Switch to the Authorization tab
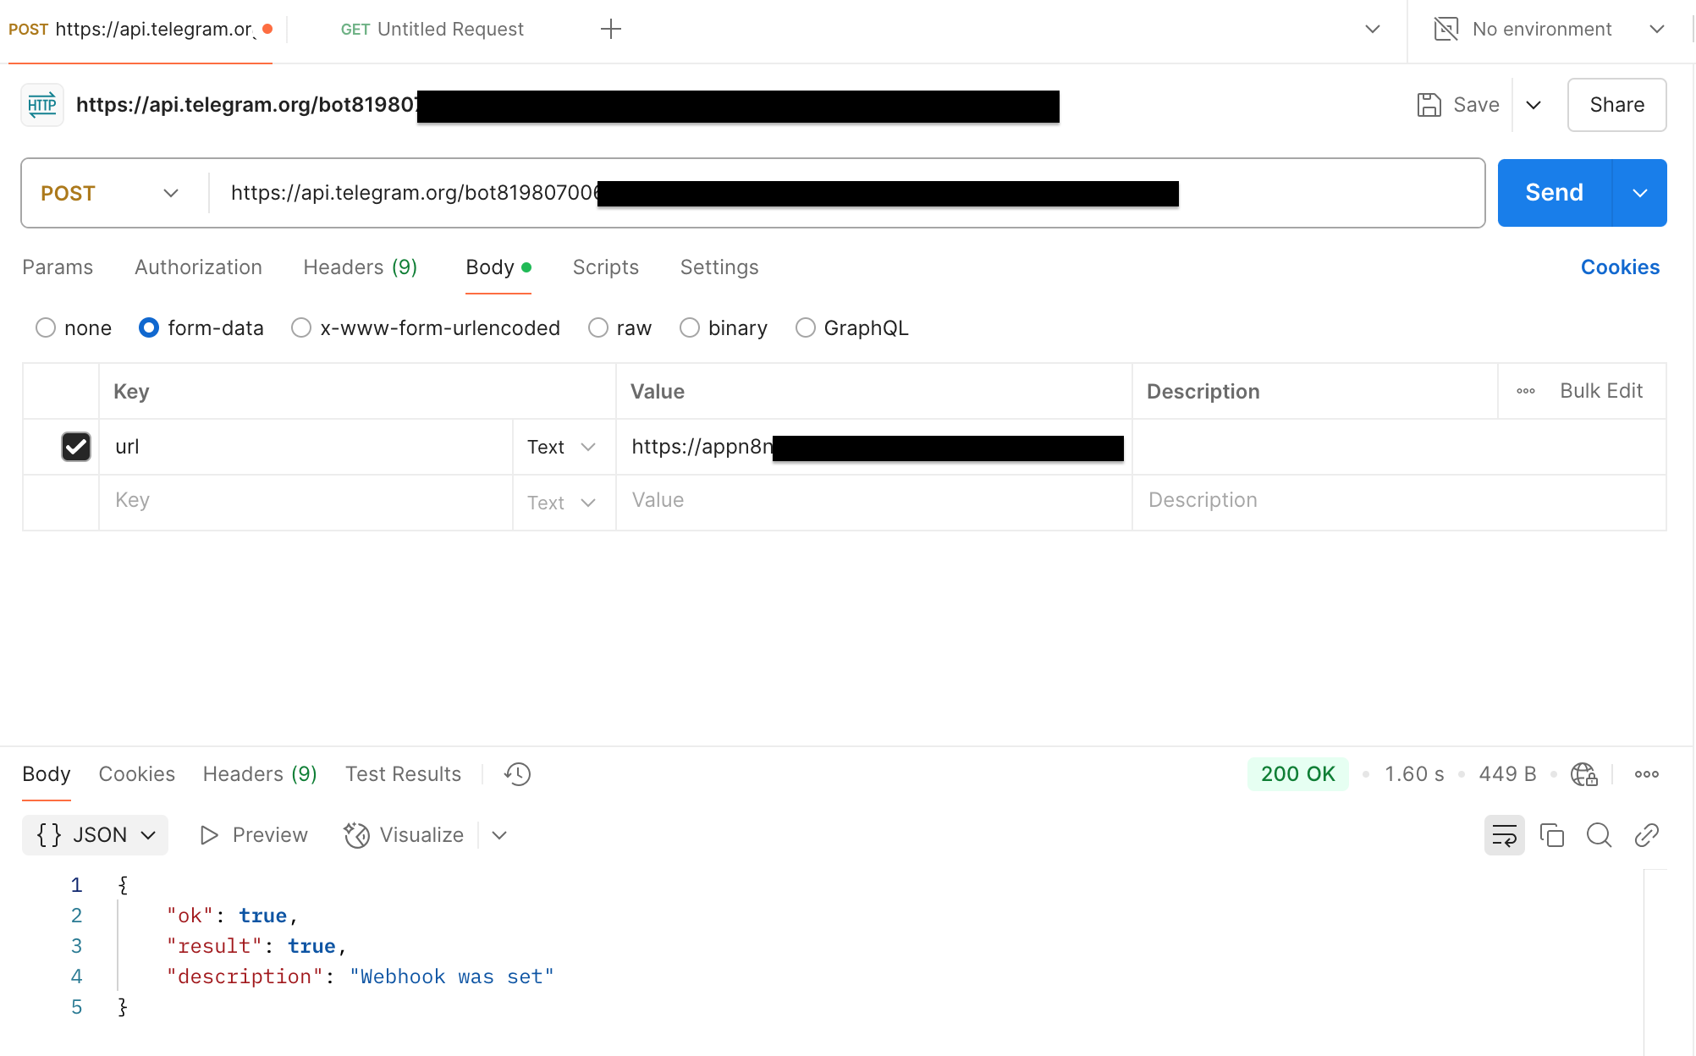 (x=199, y=267)
